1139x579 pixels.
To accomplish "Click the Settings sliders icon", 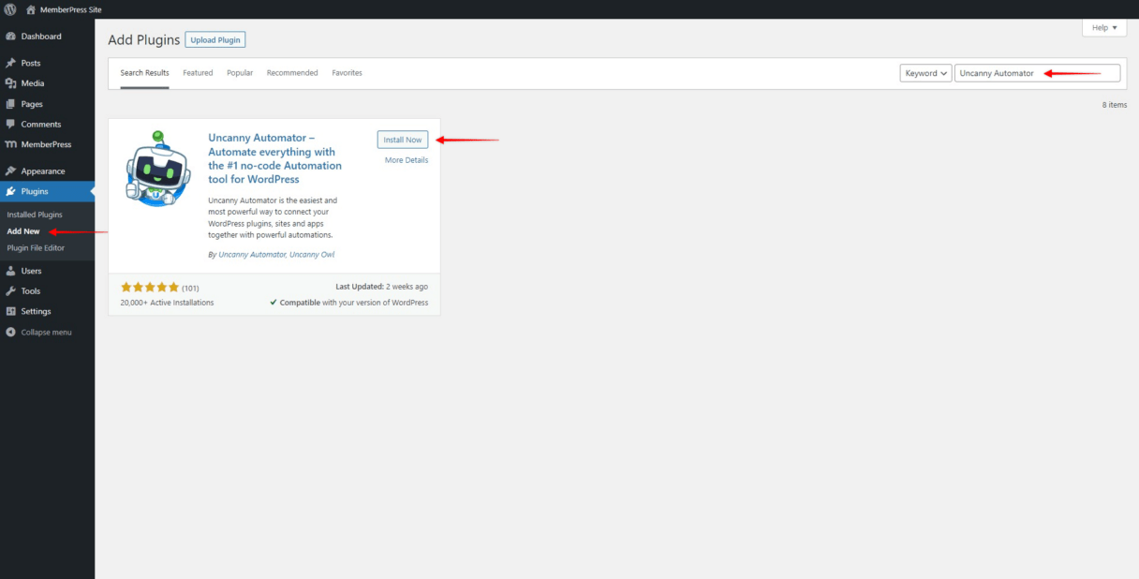I will tap(10, 311).
